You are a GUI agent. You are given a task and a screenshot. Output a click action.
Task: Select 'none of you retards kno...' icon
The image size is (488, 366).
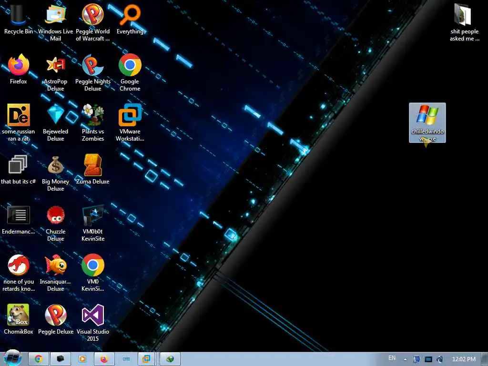tap(19, 273)
